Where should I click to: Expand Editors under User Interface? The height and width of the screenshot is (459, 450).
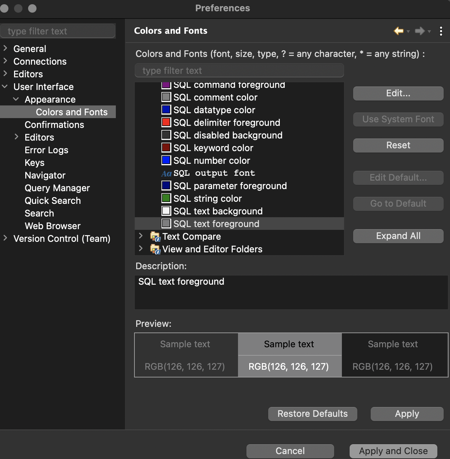click(x=16, y=137)
